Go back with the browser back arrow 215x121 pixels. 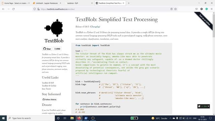point(3,9)
